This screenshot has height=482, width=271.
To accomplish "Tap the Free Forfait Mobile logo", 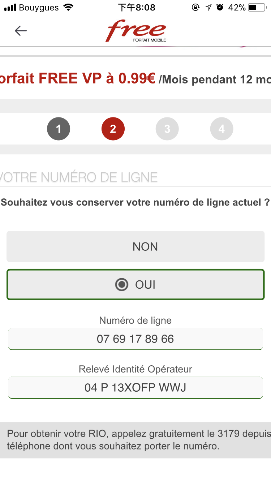I will click(x=136, y=31).
